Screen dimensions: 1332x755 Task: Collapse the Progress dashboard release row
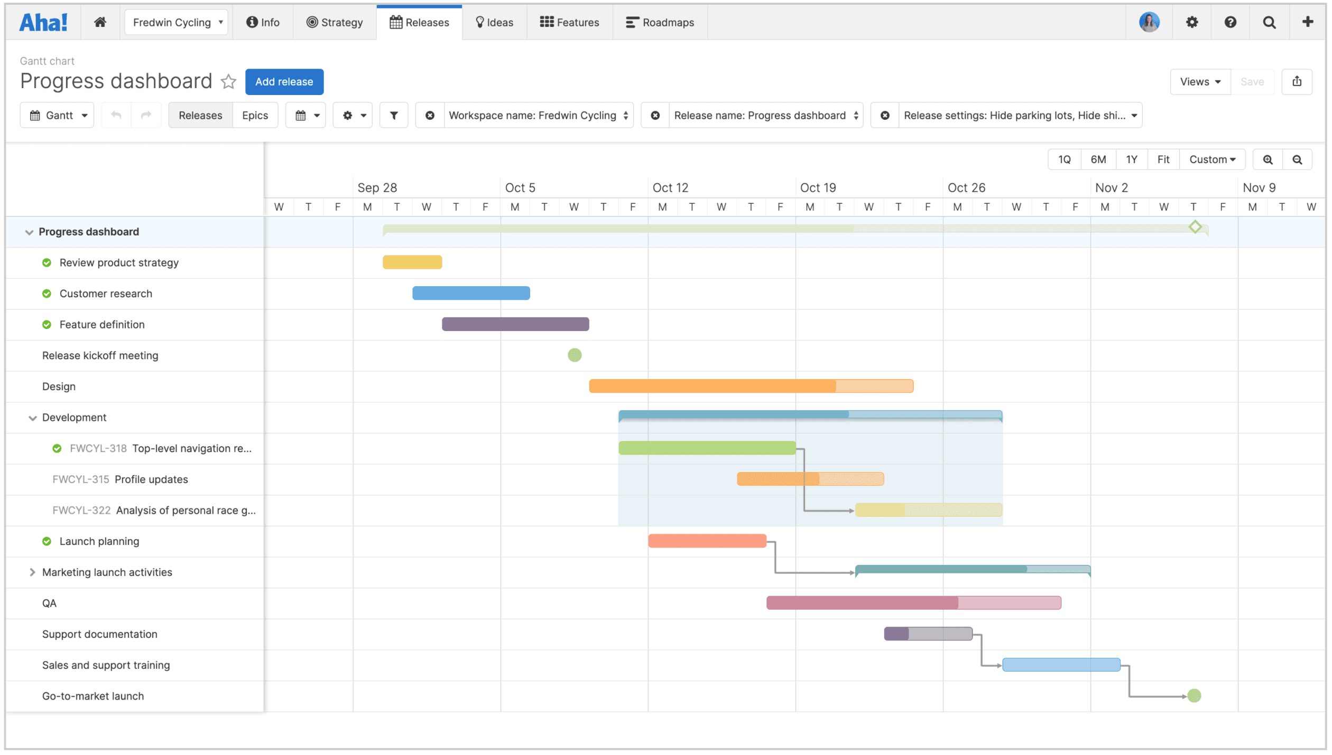(x=29, y=232)
